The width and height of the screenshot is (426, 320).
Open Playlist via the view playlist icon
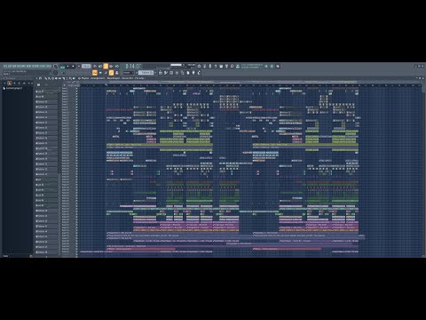point(161,73)
